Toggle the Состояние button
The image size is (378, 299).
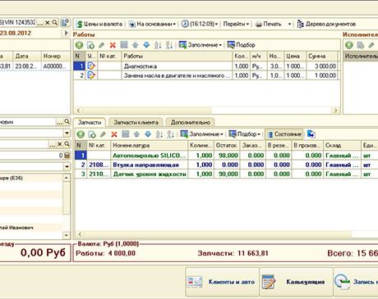(284, 134)
